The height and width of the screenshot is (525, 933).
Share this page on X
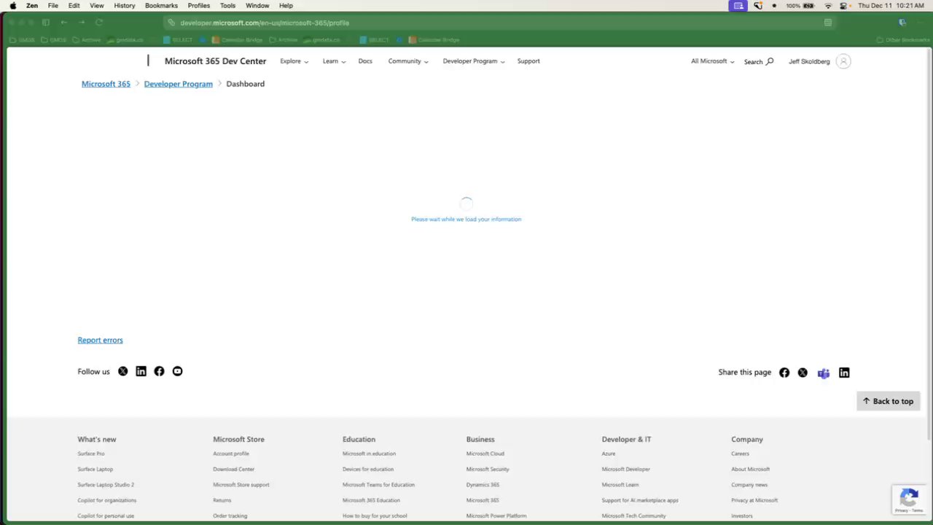pos(803,373)
